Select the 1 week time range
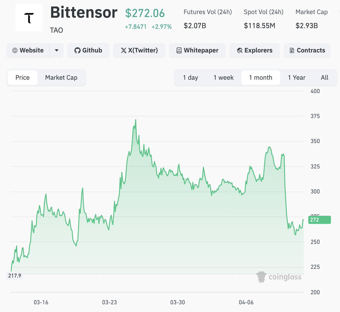This screenshot has width=340, height=312. tap(224, 78)
